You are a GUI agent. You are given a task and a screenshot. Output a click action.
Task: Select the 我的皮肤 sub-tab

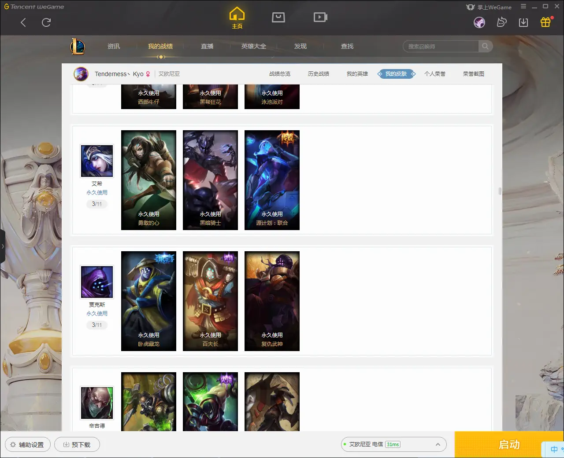click(x=396, y=74)
